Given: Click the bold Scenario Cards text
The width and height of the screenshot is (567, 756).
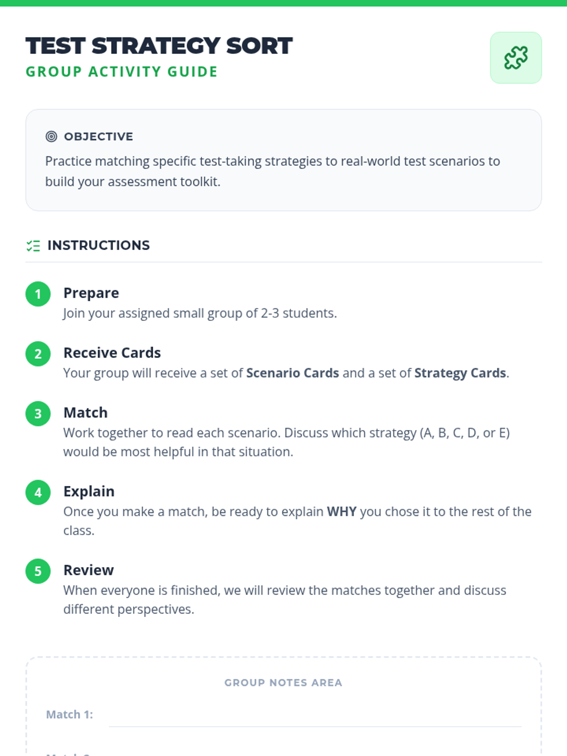Looking at the screenshot, I should pyautogui.click(x=293, y=373).
